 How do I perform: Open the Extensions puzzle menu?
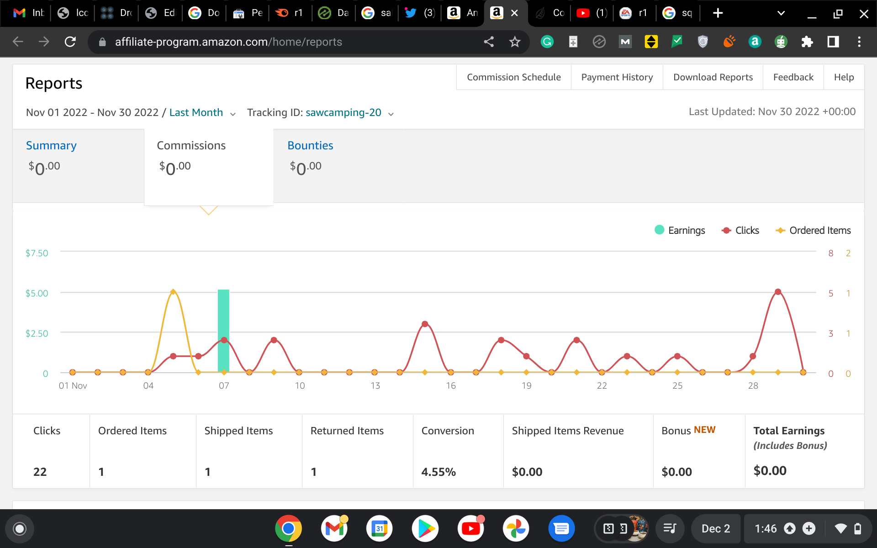tap(807, 42)
